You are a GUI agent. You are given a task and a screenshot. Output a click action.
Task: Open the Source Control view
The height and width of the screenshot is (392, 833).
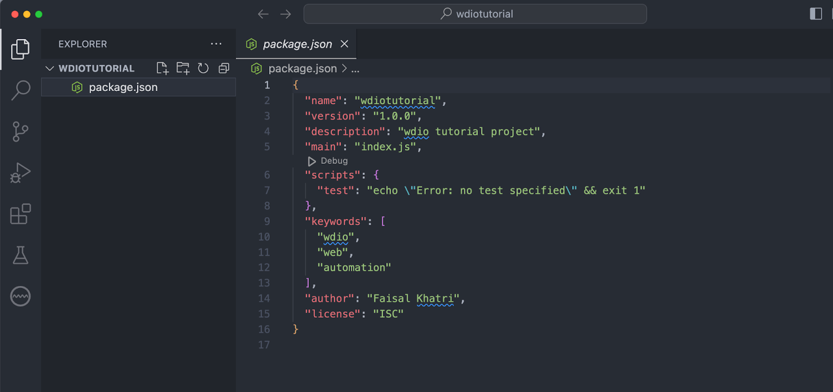pyautogui.click(x=20, y=132)
